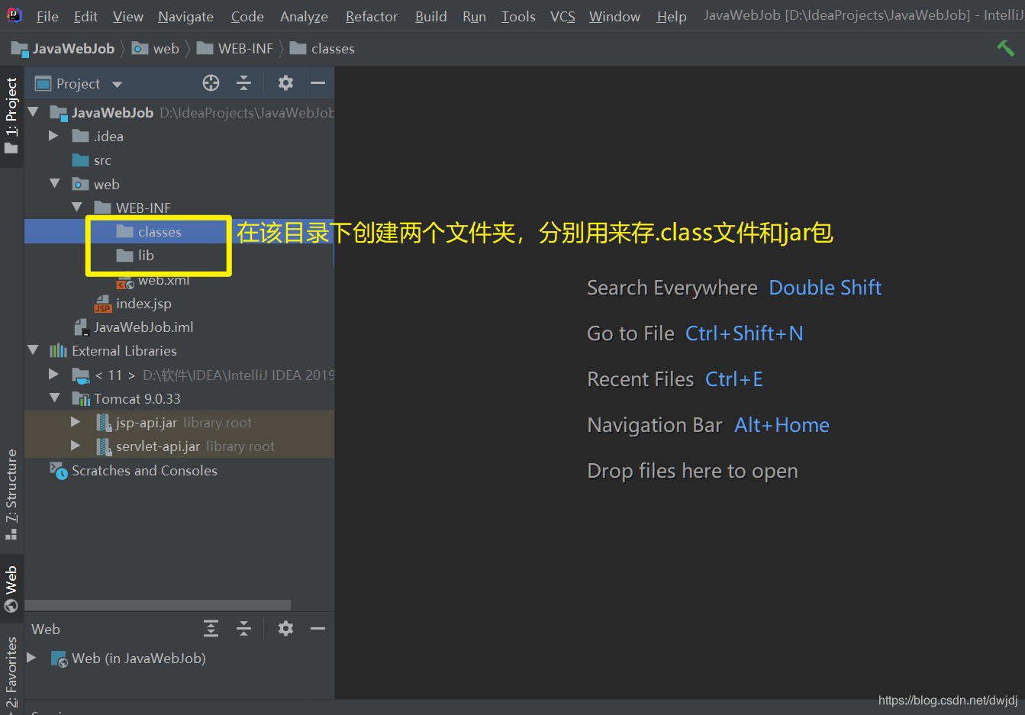Click the JDK 11 library icon
The height and width of the screenshot is (715, 1025).
coord(81,375)
